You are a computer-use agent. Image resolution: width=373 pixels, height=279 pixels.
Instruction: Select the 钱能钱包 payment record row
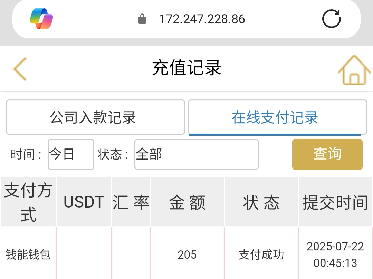pos(28,255)
